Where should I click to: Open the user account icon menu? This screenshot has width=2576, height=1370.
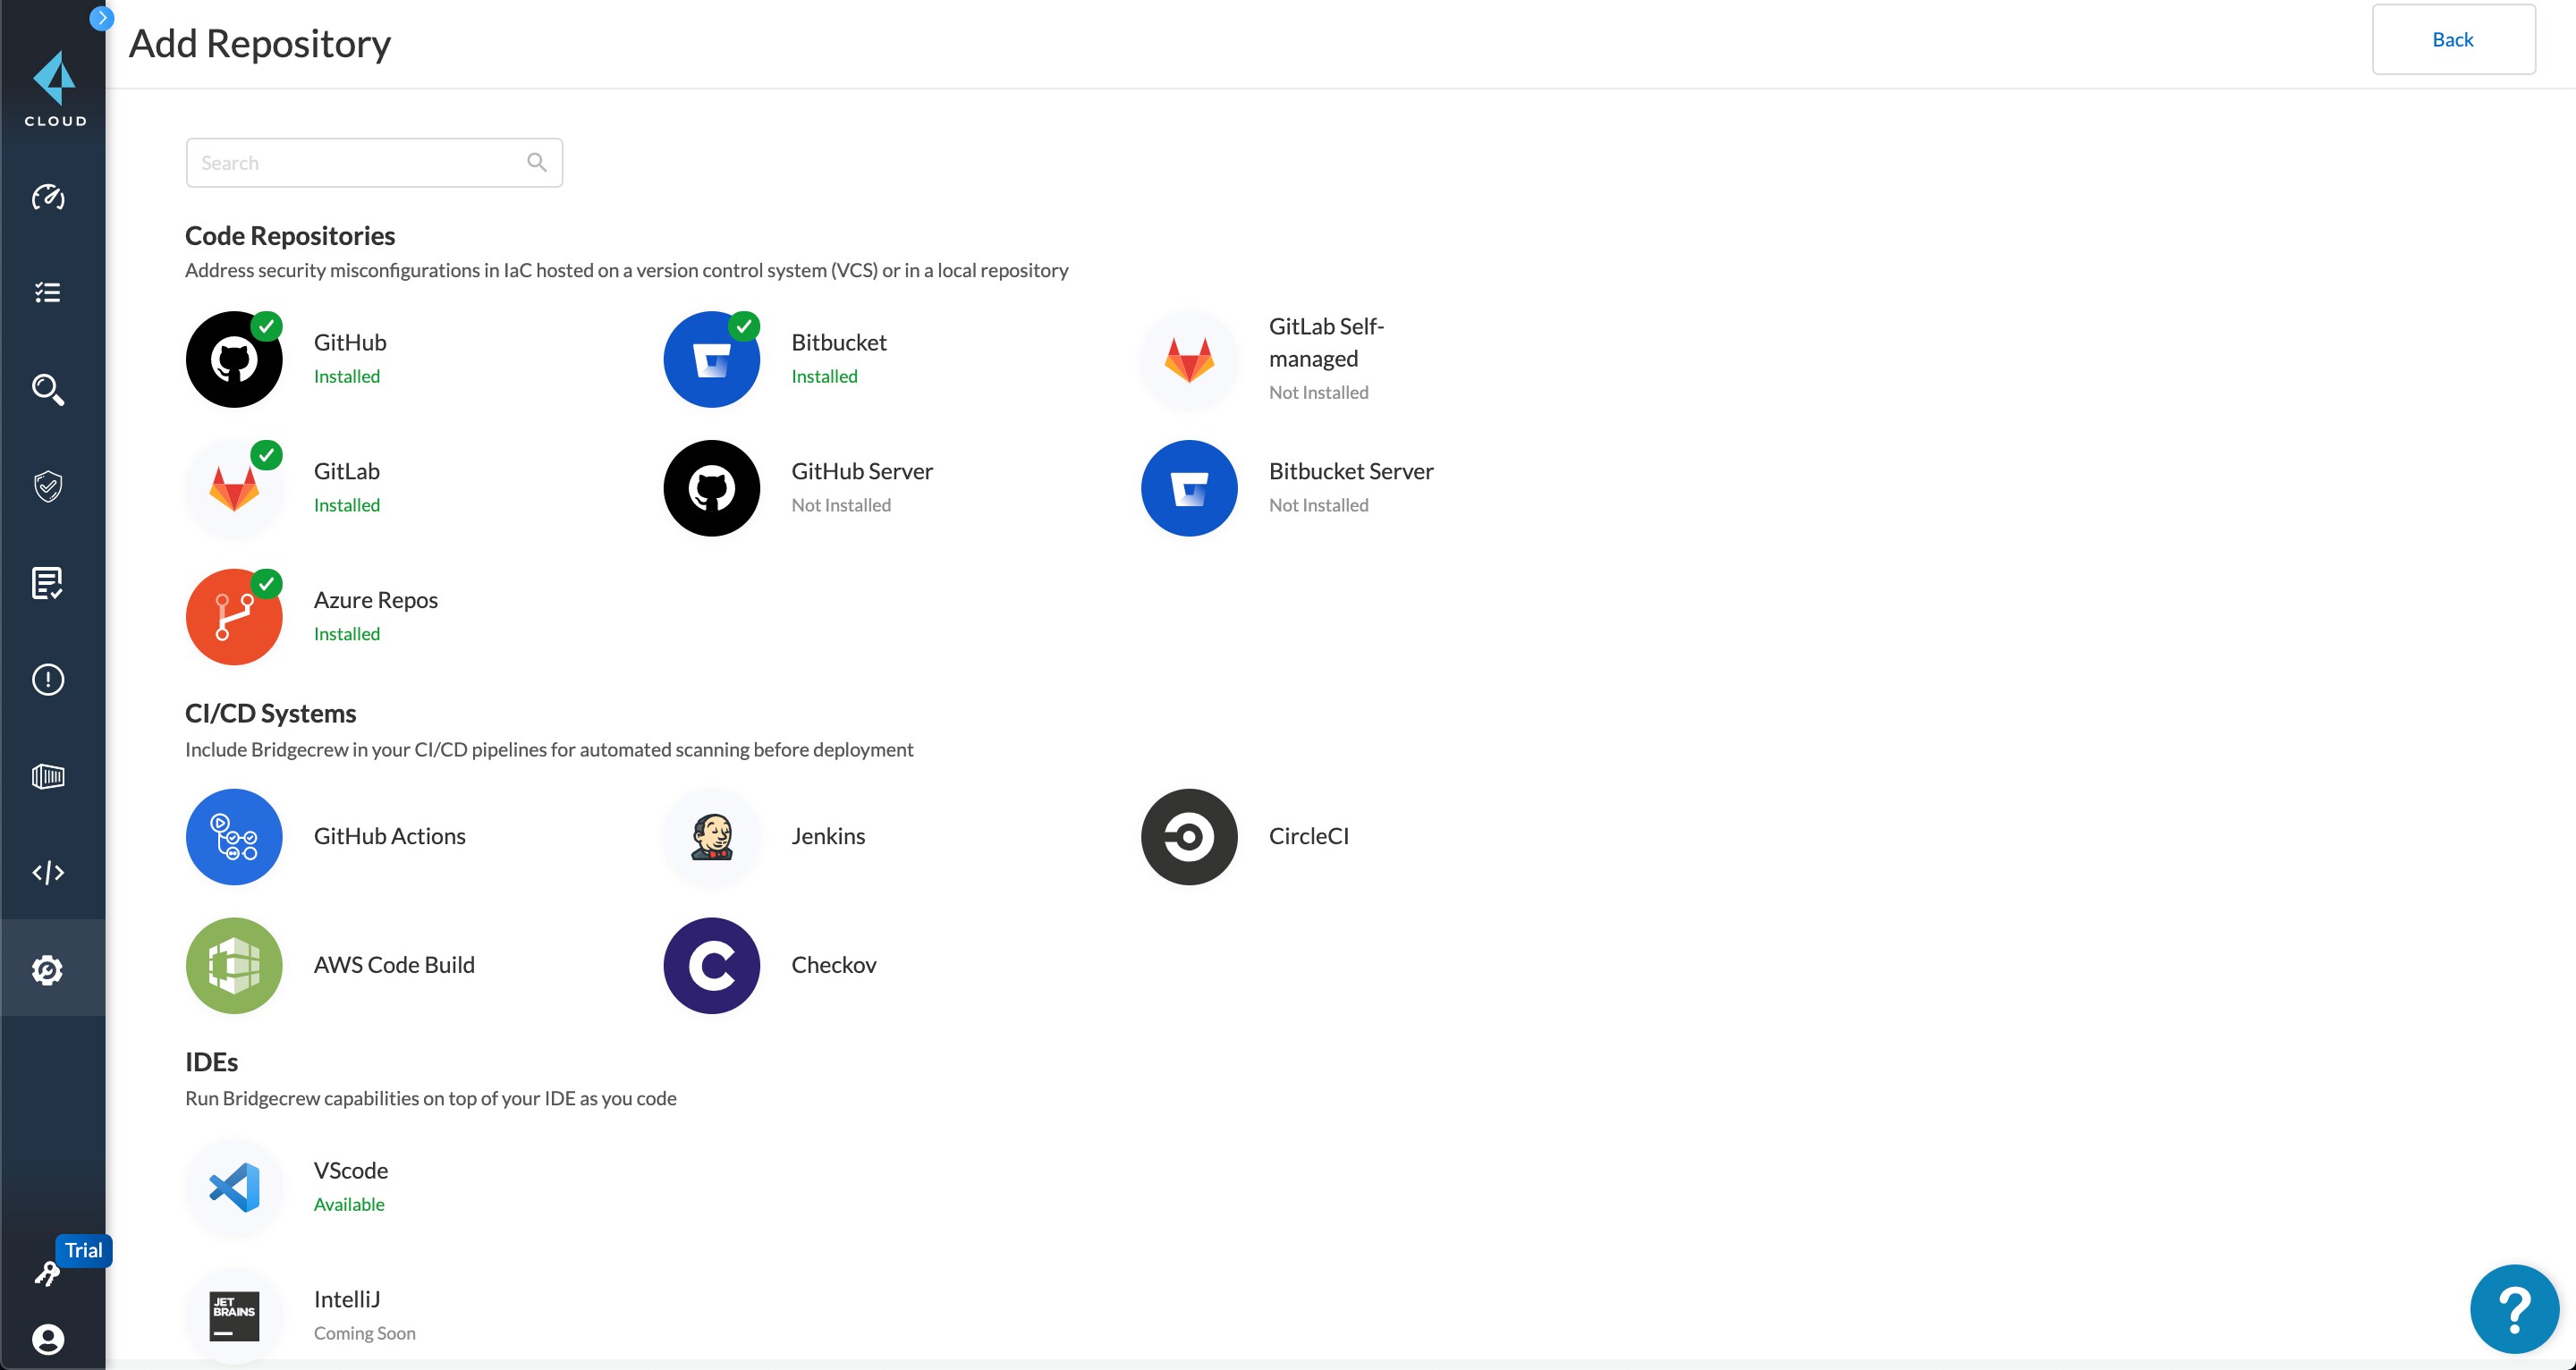click(x=48, y=1339)
